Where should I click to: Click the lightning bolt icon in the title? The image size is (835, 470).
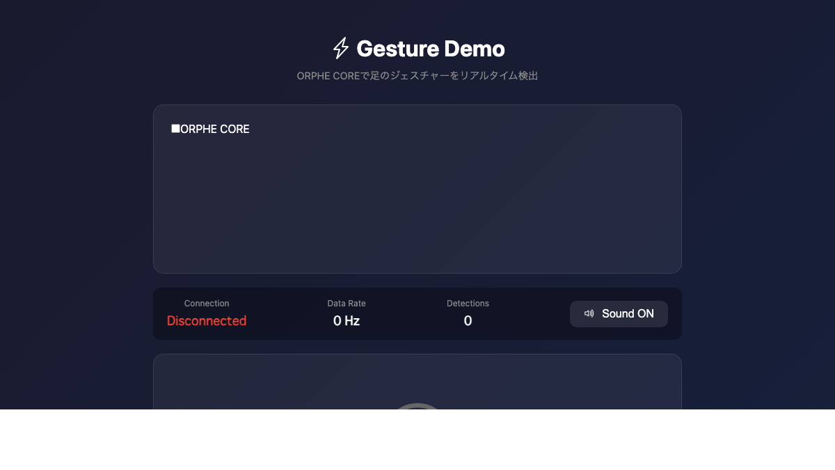coord(340,49)
